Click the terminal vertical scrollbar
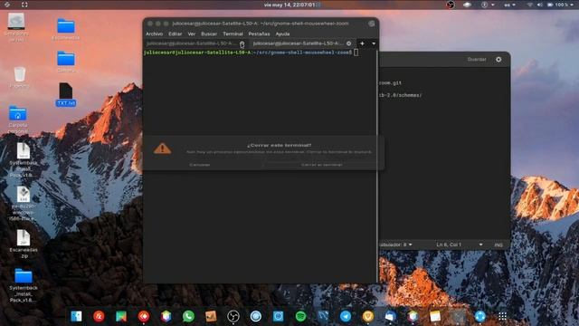Viewport: 579px width, 326px height. pyautogui.click(x=377, y=167)
